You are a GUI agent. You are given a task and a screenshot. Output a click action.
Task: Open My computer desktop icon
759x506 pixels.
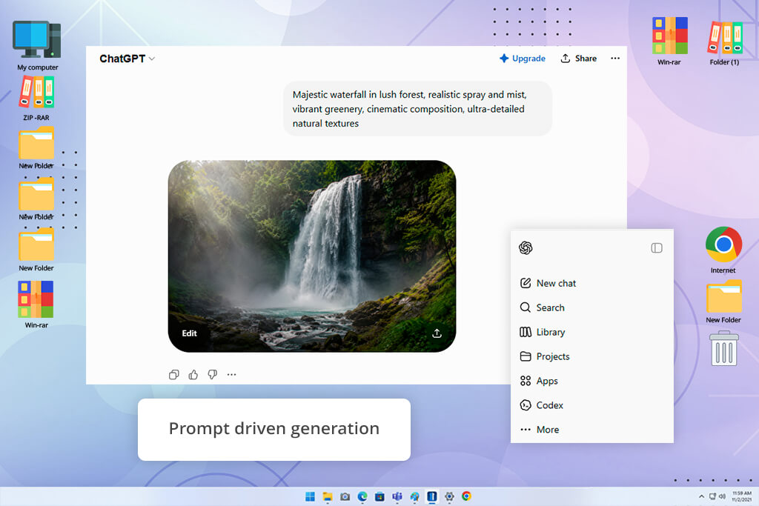click(37, 45)
